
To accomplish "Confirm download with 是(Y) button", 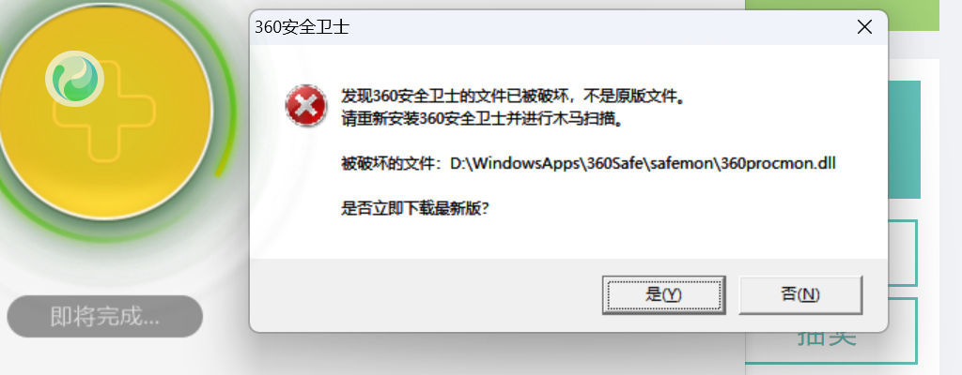I will coord(664,294).
